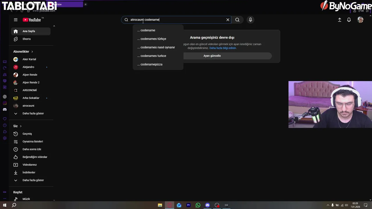Open ARGONOMİ channel
The image size is (372, 209).
pos(31,90)
